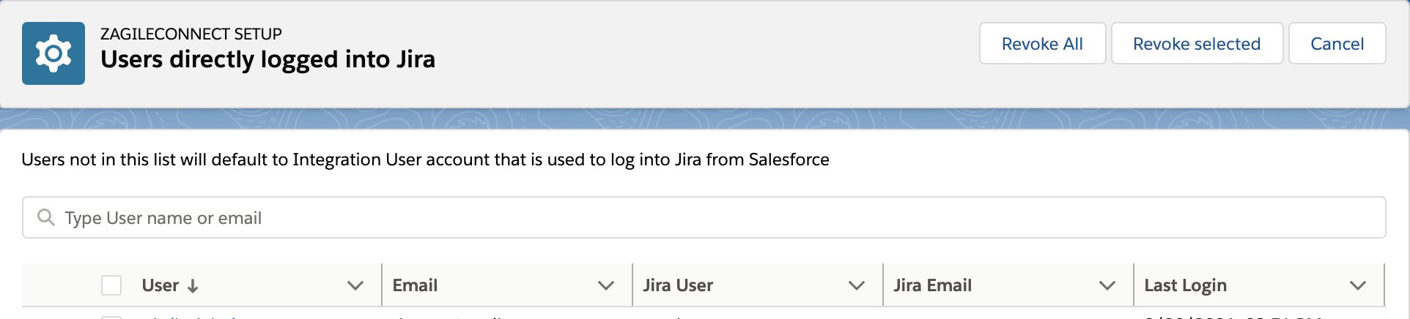Open the Jira User column chevron menu
The image size is (1410, 319).
point(857,285)
